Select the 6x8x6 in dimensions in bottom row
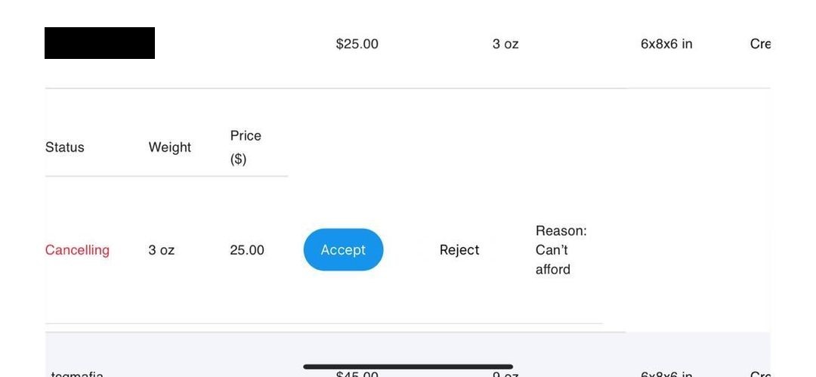 pyautogui.click(x=666, y=374)
